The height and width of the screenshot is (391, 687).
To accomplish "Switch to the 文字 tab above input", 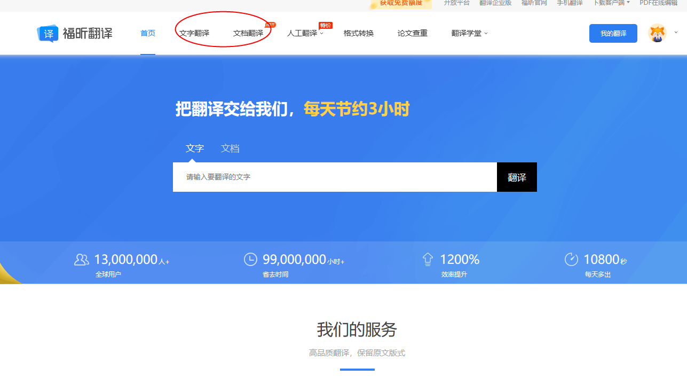I will click(x=195, y=148).
